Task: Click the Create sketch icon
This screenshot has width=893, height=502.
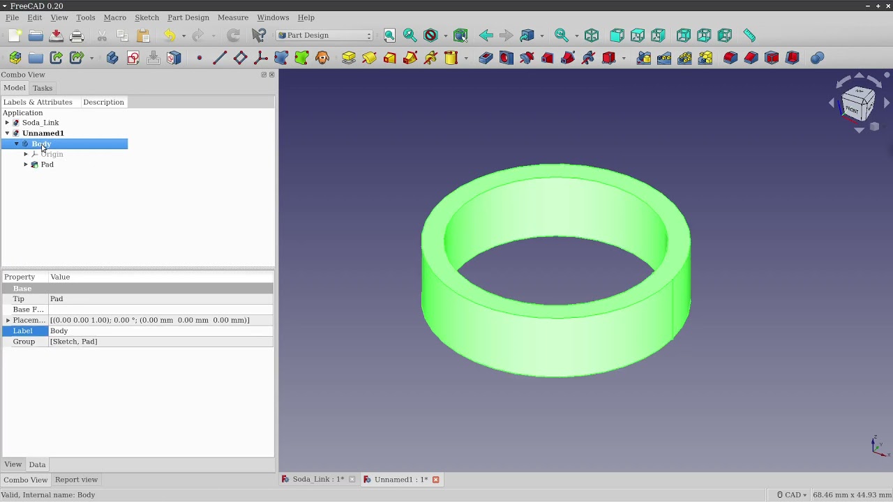Action: coord(133,58)
